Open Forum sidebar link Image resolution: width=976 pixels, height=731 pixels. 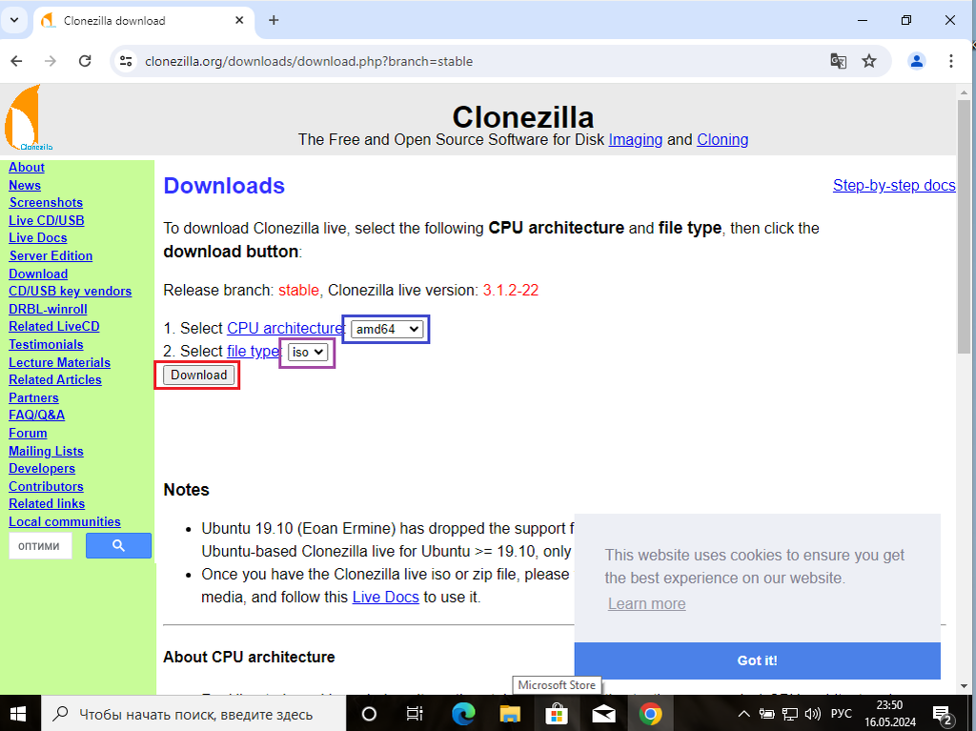tap(28, 434)
